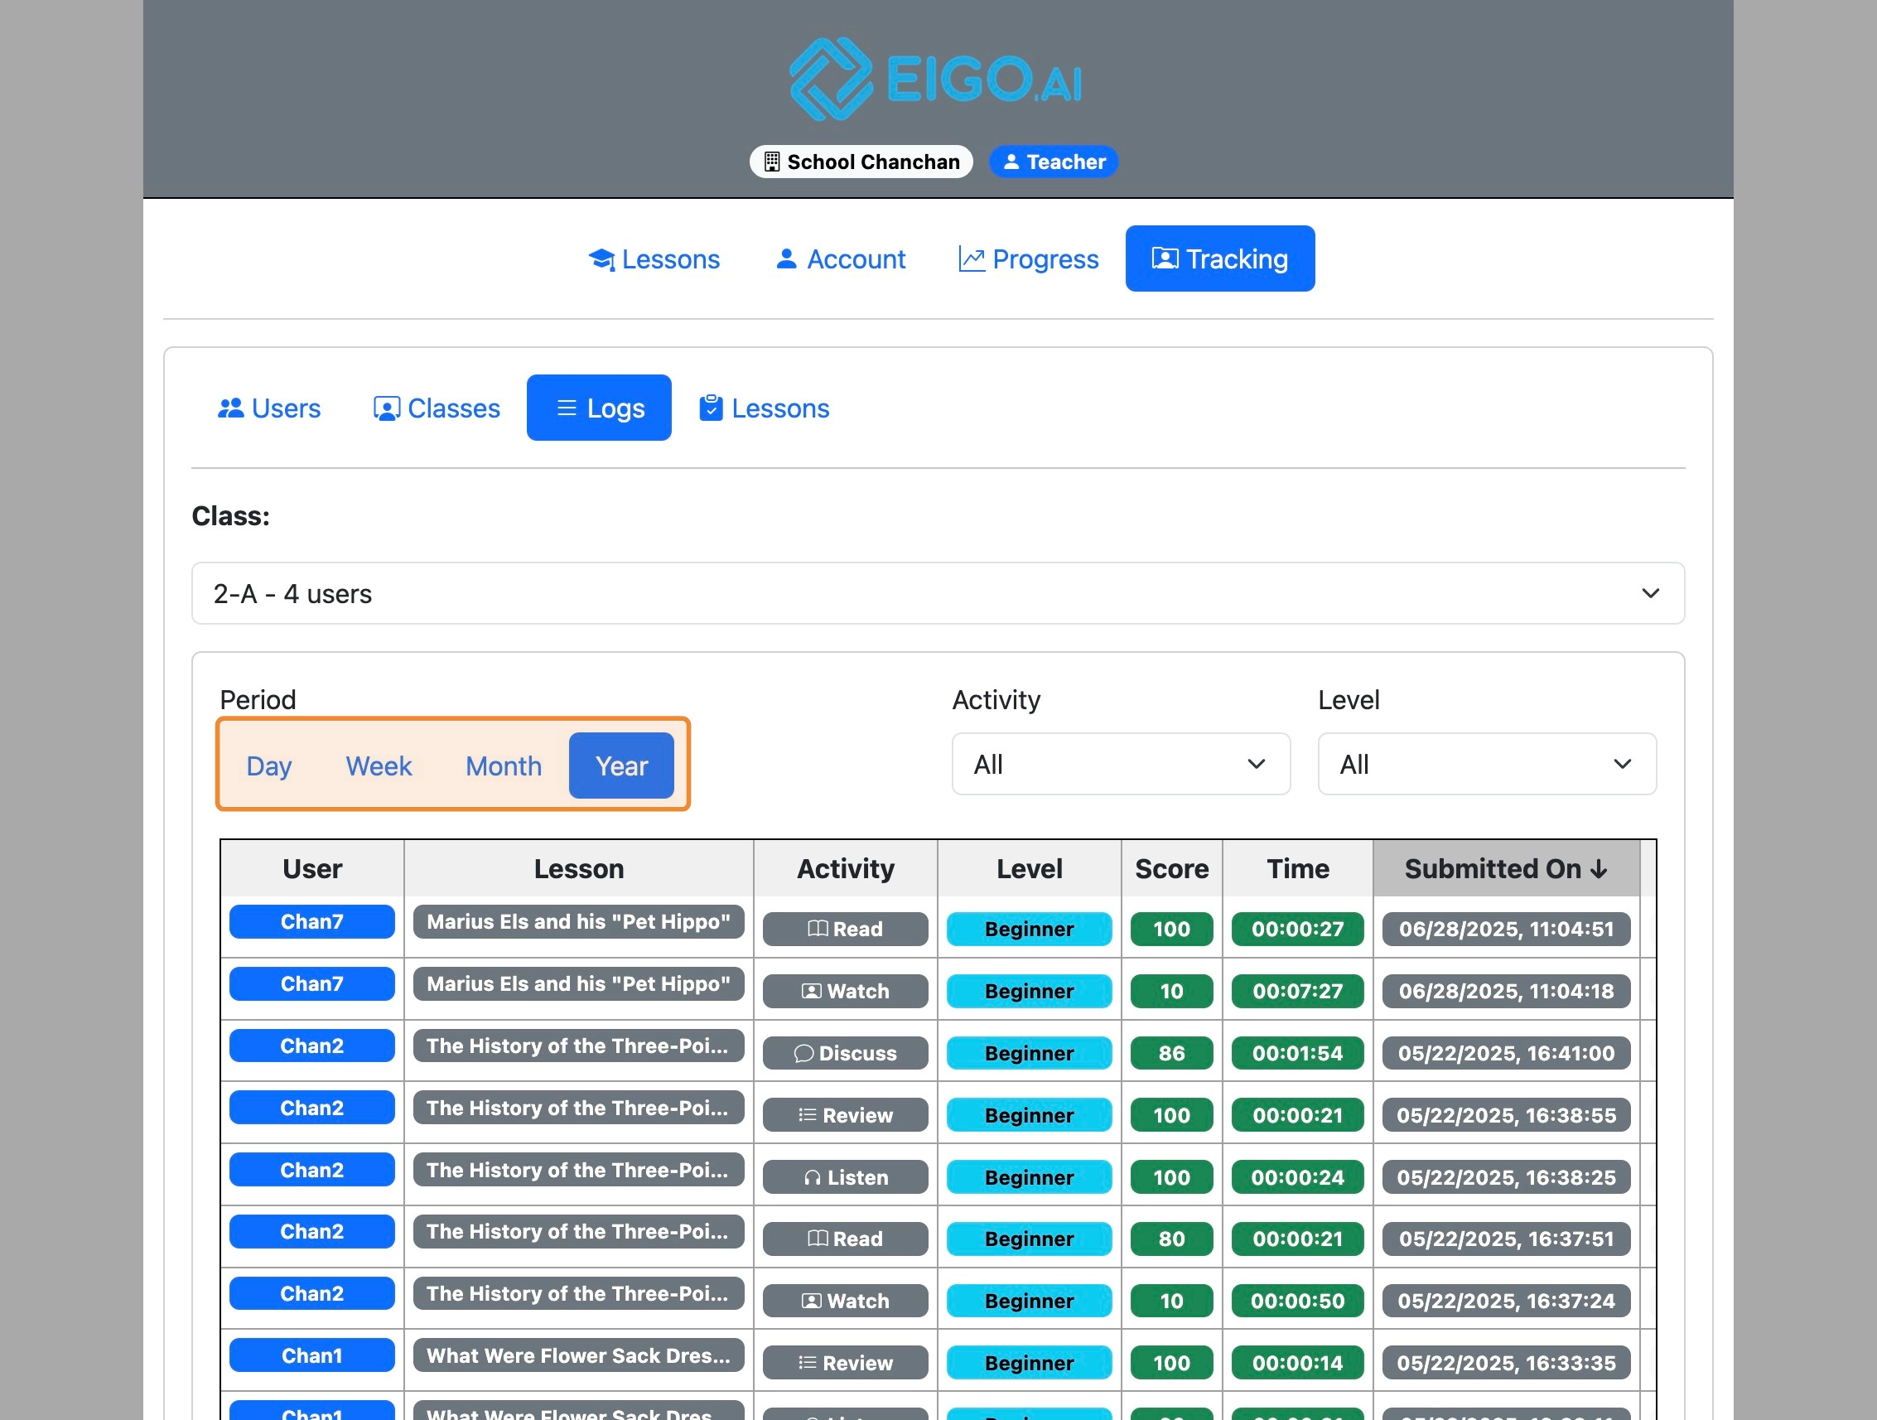Click Review list icon in 16:38:55 row
Image resolution: width=1877 pixels, height=1420 pixels.
coord(808,1115)
